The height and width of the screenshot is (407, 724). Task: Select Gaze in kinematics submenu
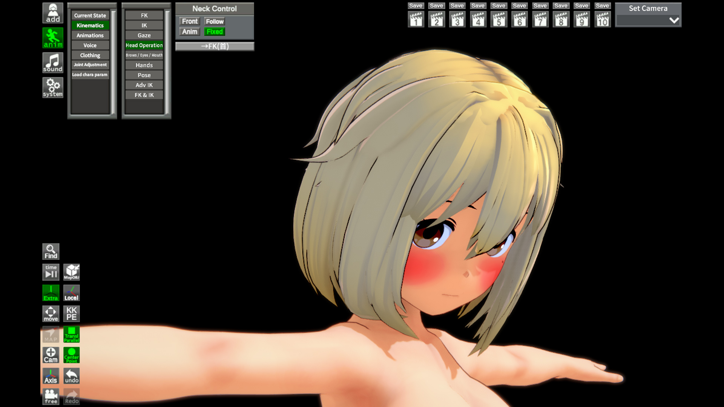point(144,35)
